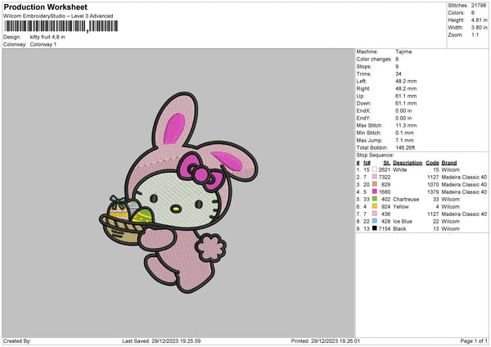The height and width of the screenshot is (347, 491).
Task: Select the 'Page 1 of 1' footer text
Action: [474, 341]
